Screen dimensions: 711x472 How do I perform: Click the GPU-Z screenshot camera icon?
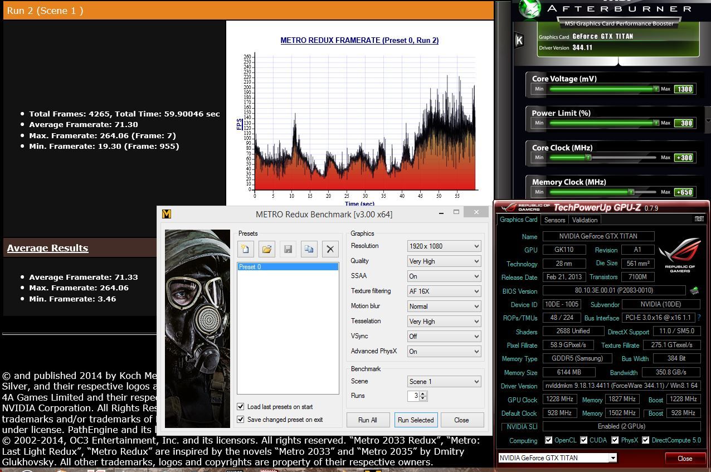coord(699,219)
